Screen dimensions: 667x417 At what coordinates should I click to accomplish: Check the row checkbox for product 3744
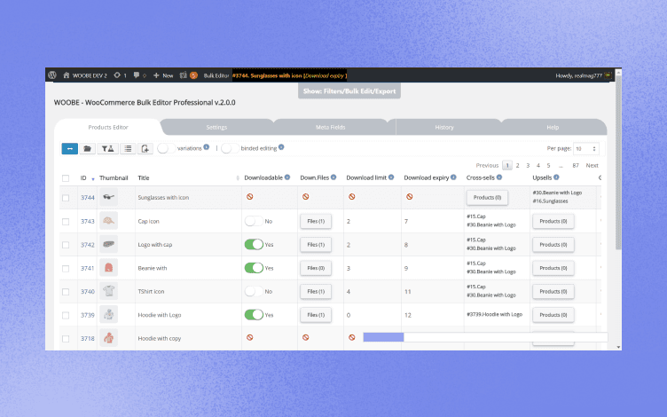point(66,198)
